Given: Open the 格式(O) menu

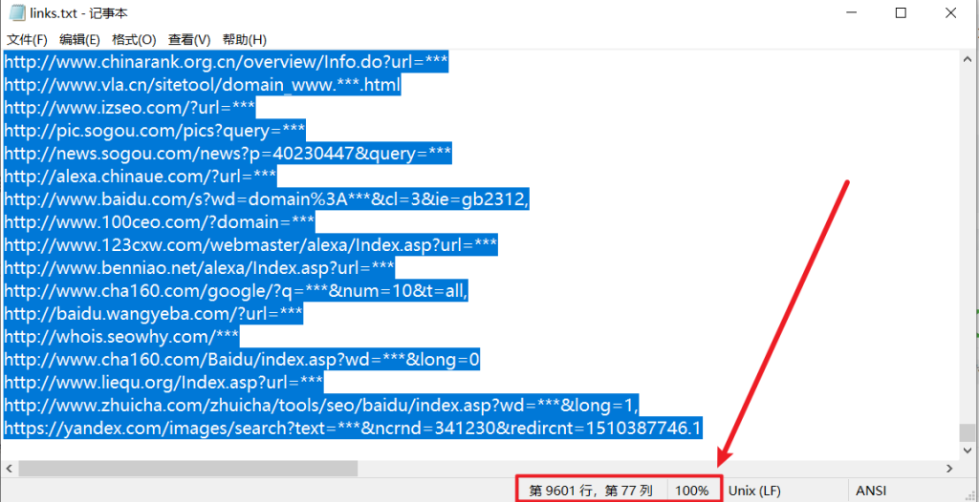Looking at the screenshot, I should click(134, 39).
